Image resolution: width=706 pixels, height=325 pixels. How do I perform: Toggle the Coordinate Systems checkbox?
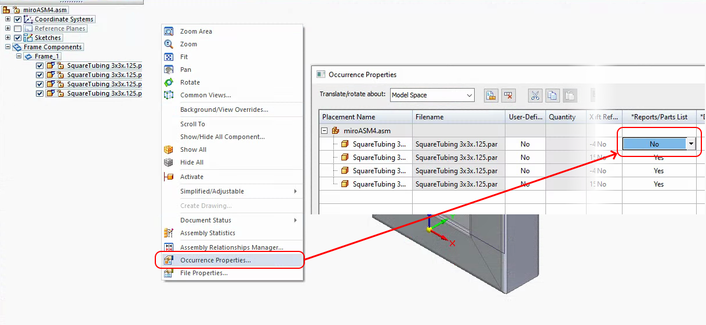(x=17, y=19)
